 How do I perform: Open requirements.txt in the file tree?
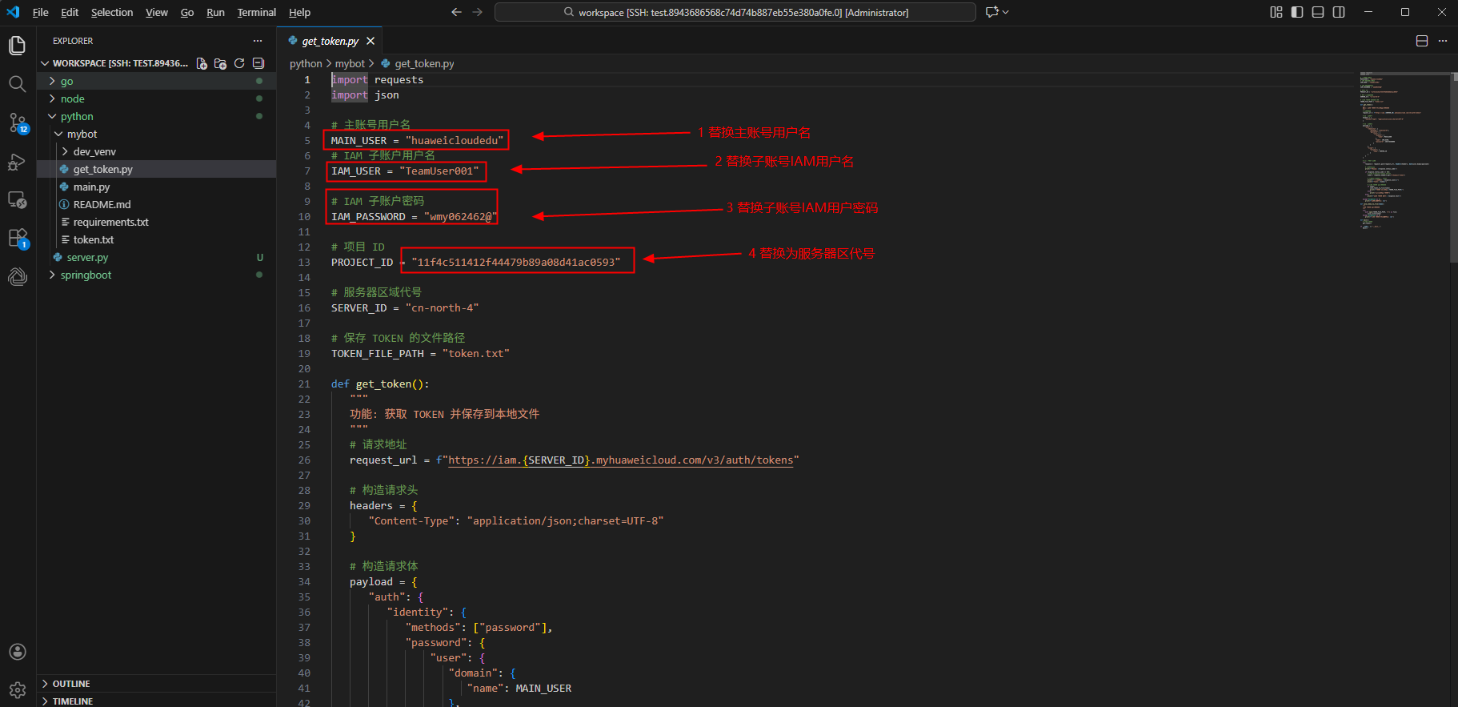click(156, 222)
